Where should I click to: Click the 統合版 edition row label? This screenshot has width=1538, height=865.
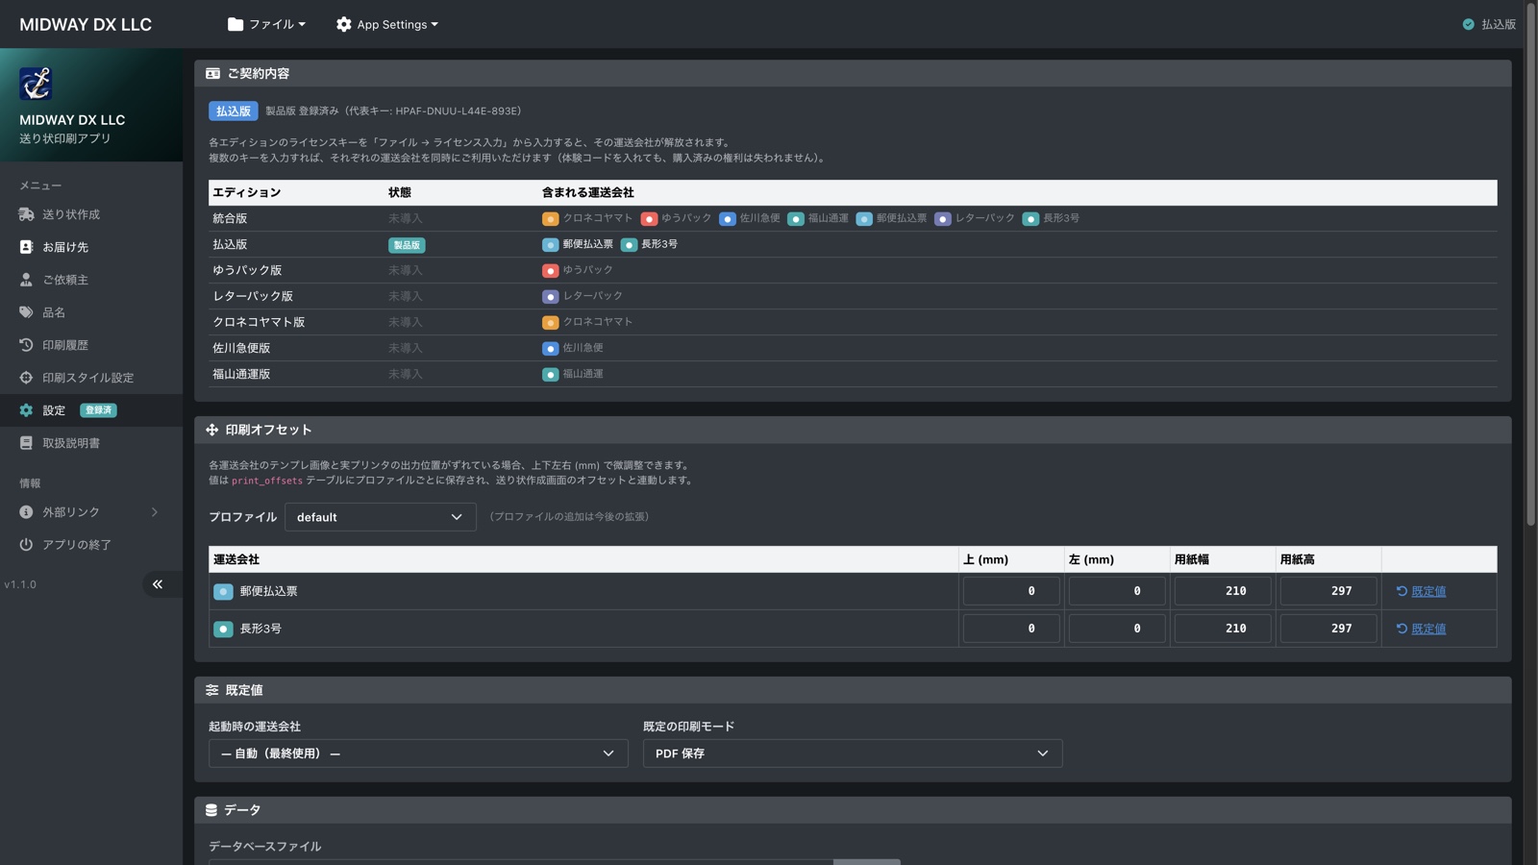click(230, 218)
